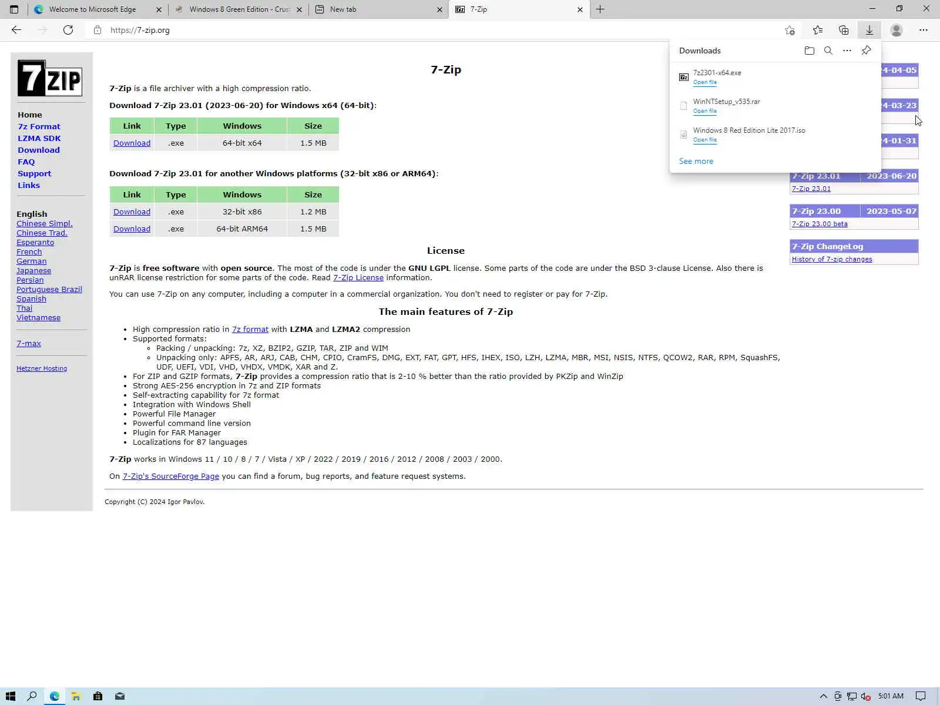The image size is (940, 705).
Task: Download the 64-bit ARM64 installer
Action: point(132,229)
